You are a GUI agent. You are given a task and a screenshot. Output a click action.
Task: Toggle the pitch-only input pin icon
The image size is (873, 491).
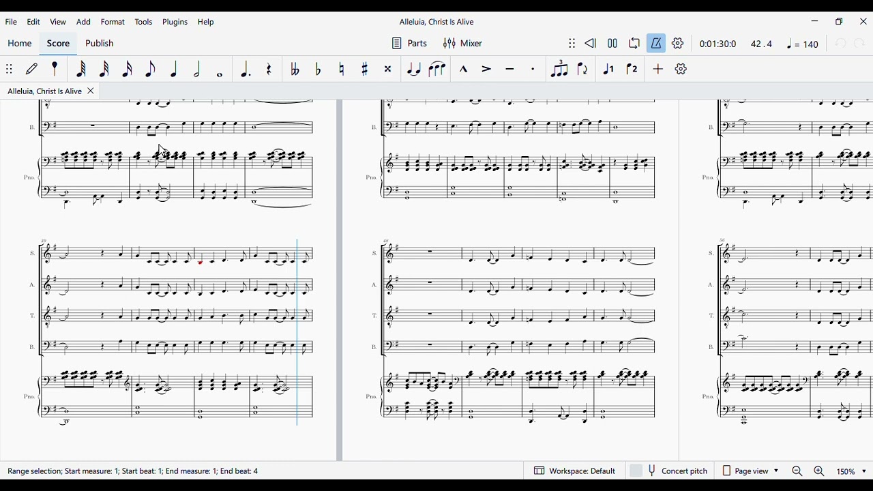[x=55, y=69]
